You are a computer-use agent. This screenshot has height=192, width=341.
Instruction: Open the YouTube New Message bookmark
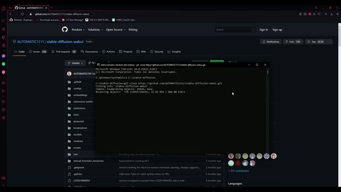72,20
